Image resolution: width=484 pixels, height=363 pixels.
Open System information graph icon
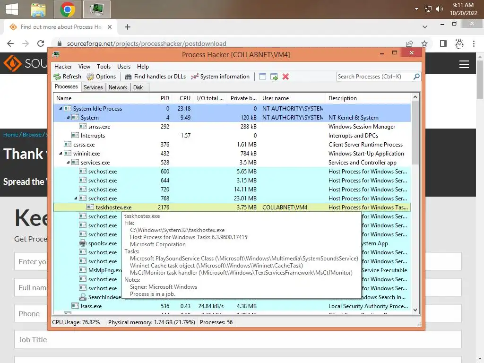[x=194, y=77]
